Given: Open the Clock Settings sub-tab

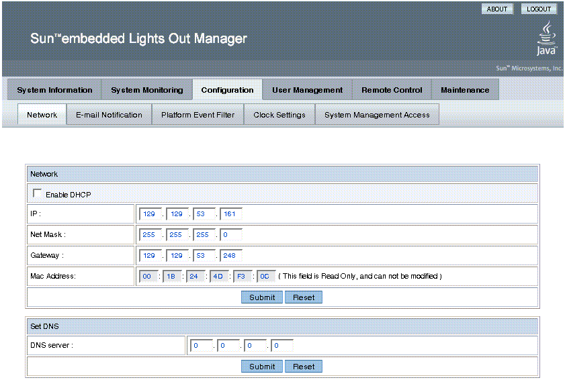Looking at the screenshot, I should 279,115.
